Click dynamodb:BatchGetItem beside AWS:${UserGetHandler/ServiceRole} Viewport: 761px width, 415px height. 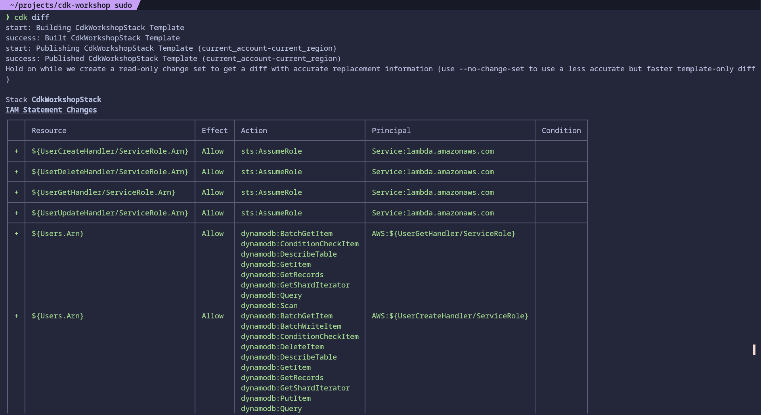tap(287, 234)
